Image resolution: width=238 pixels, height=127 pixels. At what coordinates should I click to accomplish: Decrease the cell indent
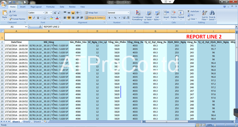[x=78, y=18]
